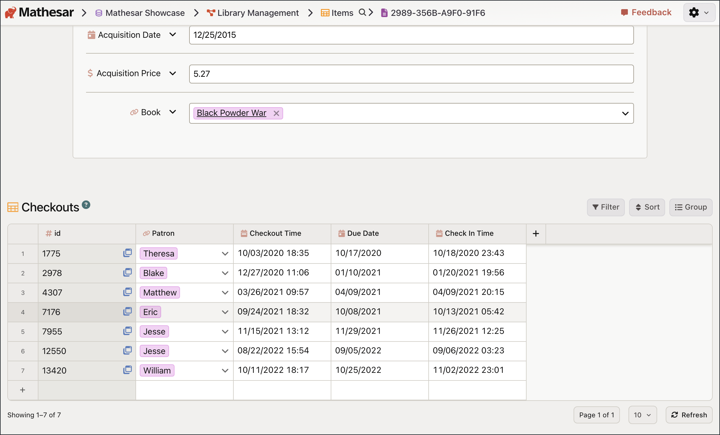Expand the Acquisition Date field options chevron
The height and width of the screenshot is (435, 720).
coord(173,34)
